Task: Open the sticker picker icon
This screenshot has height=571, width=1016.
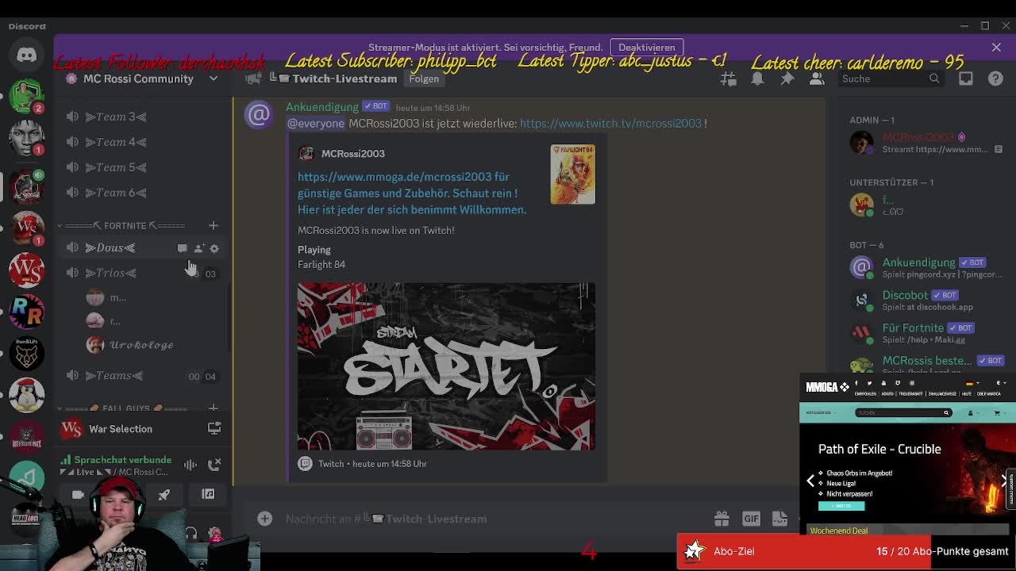Action: click(x=779, y=519)
